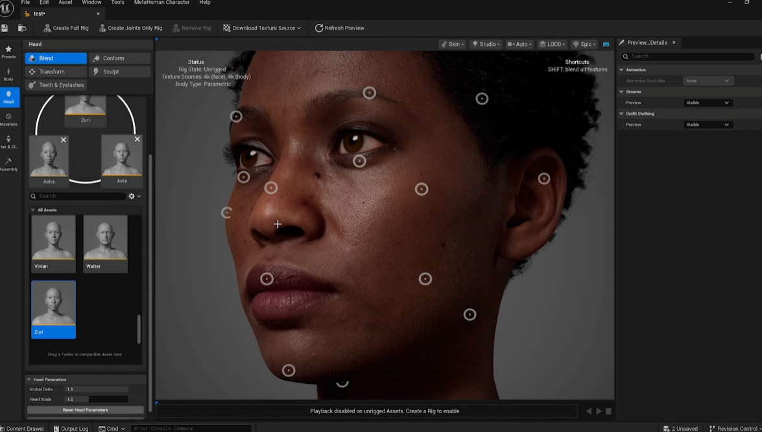Screen dimensions: 762x432
Task: Select the Head sidebar panel
Action: coord(8,97)
